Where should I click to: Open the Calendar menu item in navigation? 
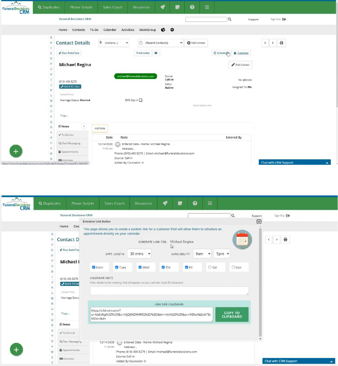pyautogui.click(x=109, y=30)
